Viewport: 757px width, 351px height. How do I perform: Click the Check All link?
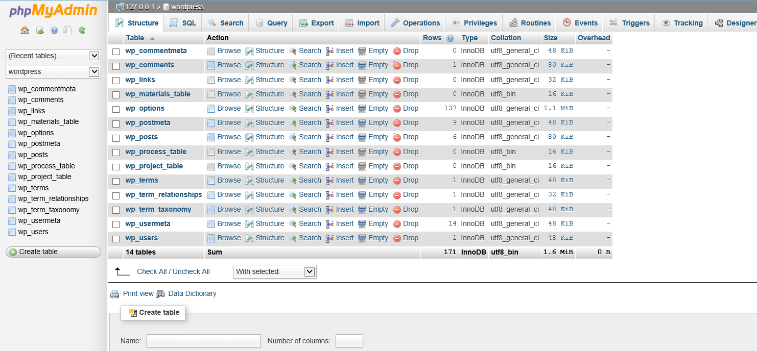(152, 271)
